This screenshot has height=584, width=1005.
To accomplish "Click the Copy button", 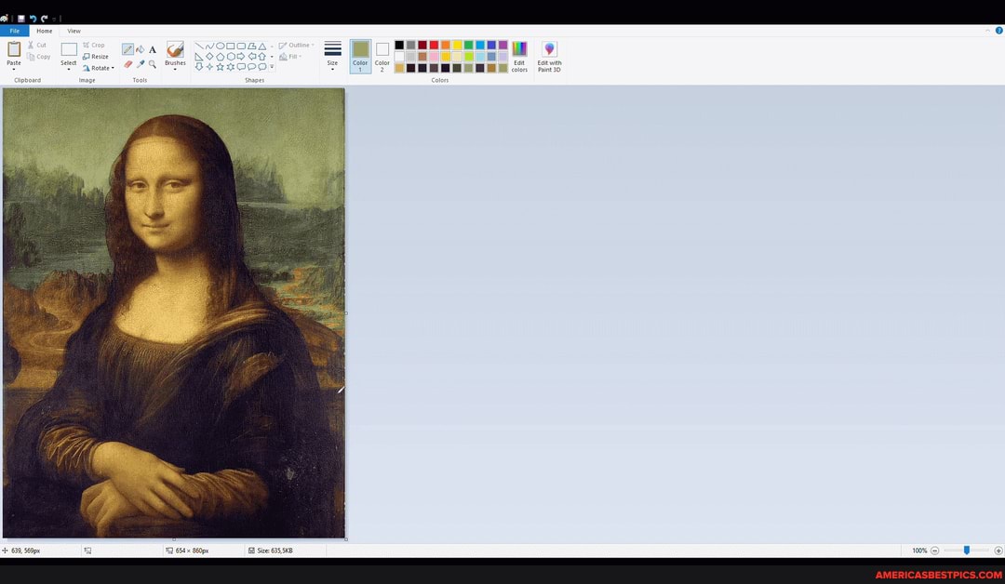I will (38, 57).
